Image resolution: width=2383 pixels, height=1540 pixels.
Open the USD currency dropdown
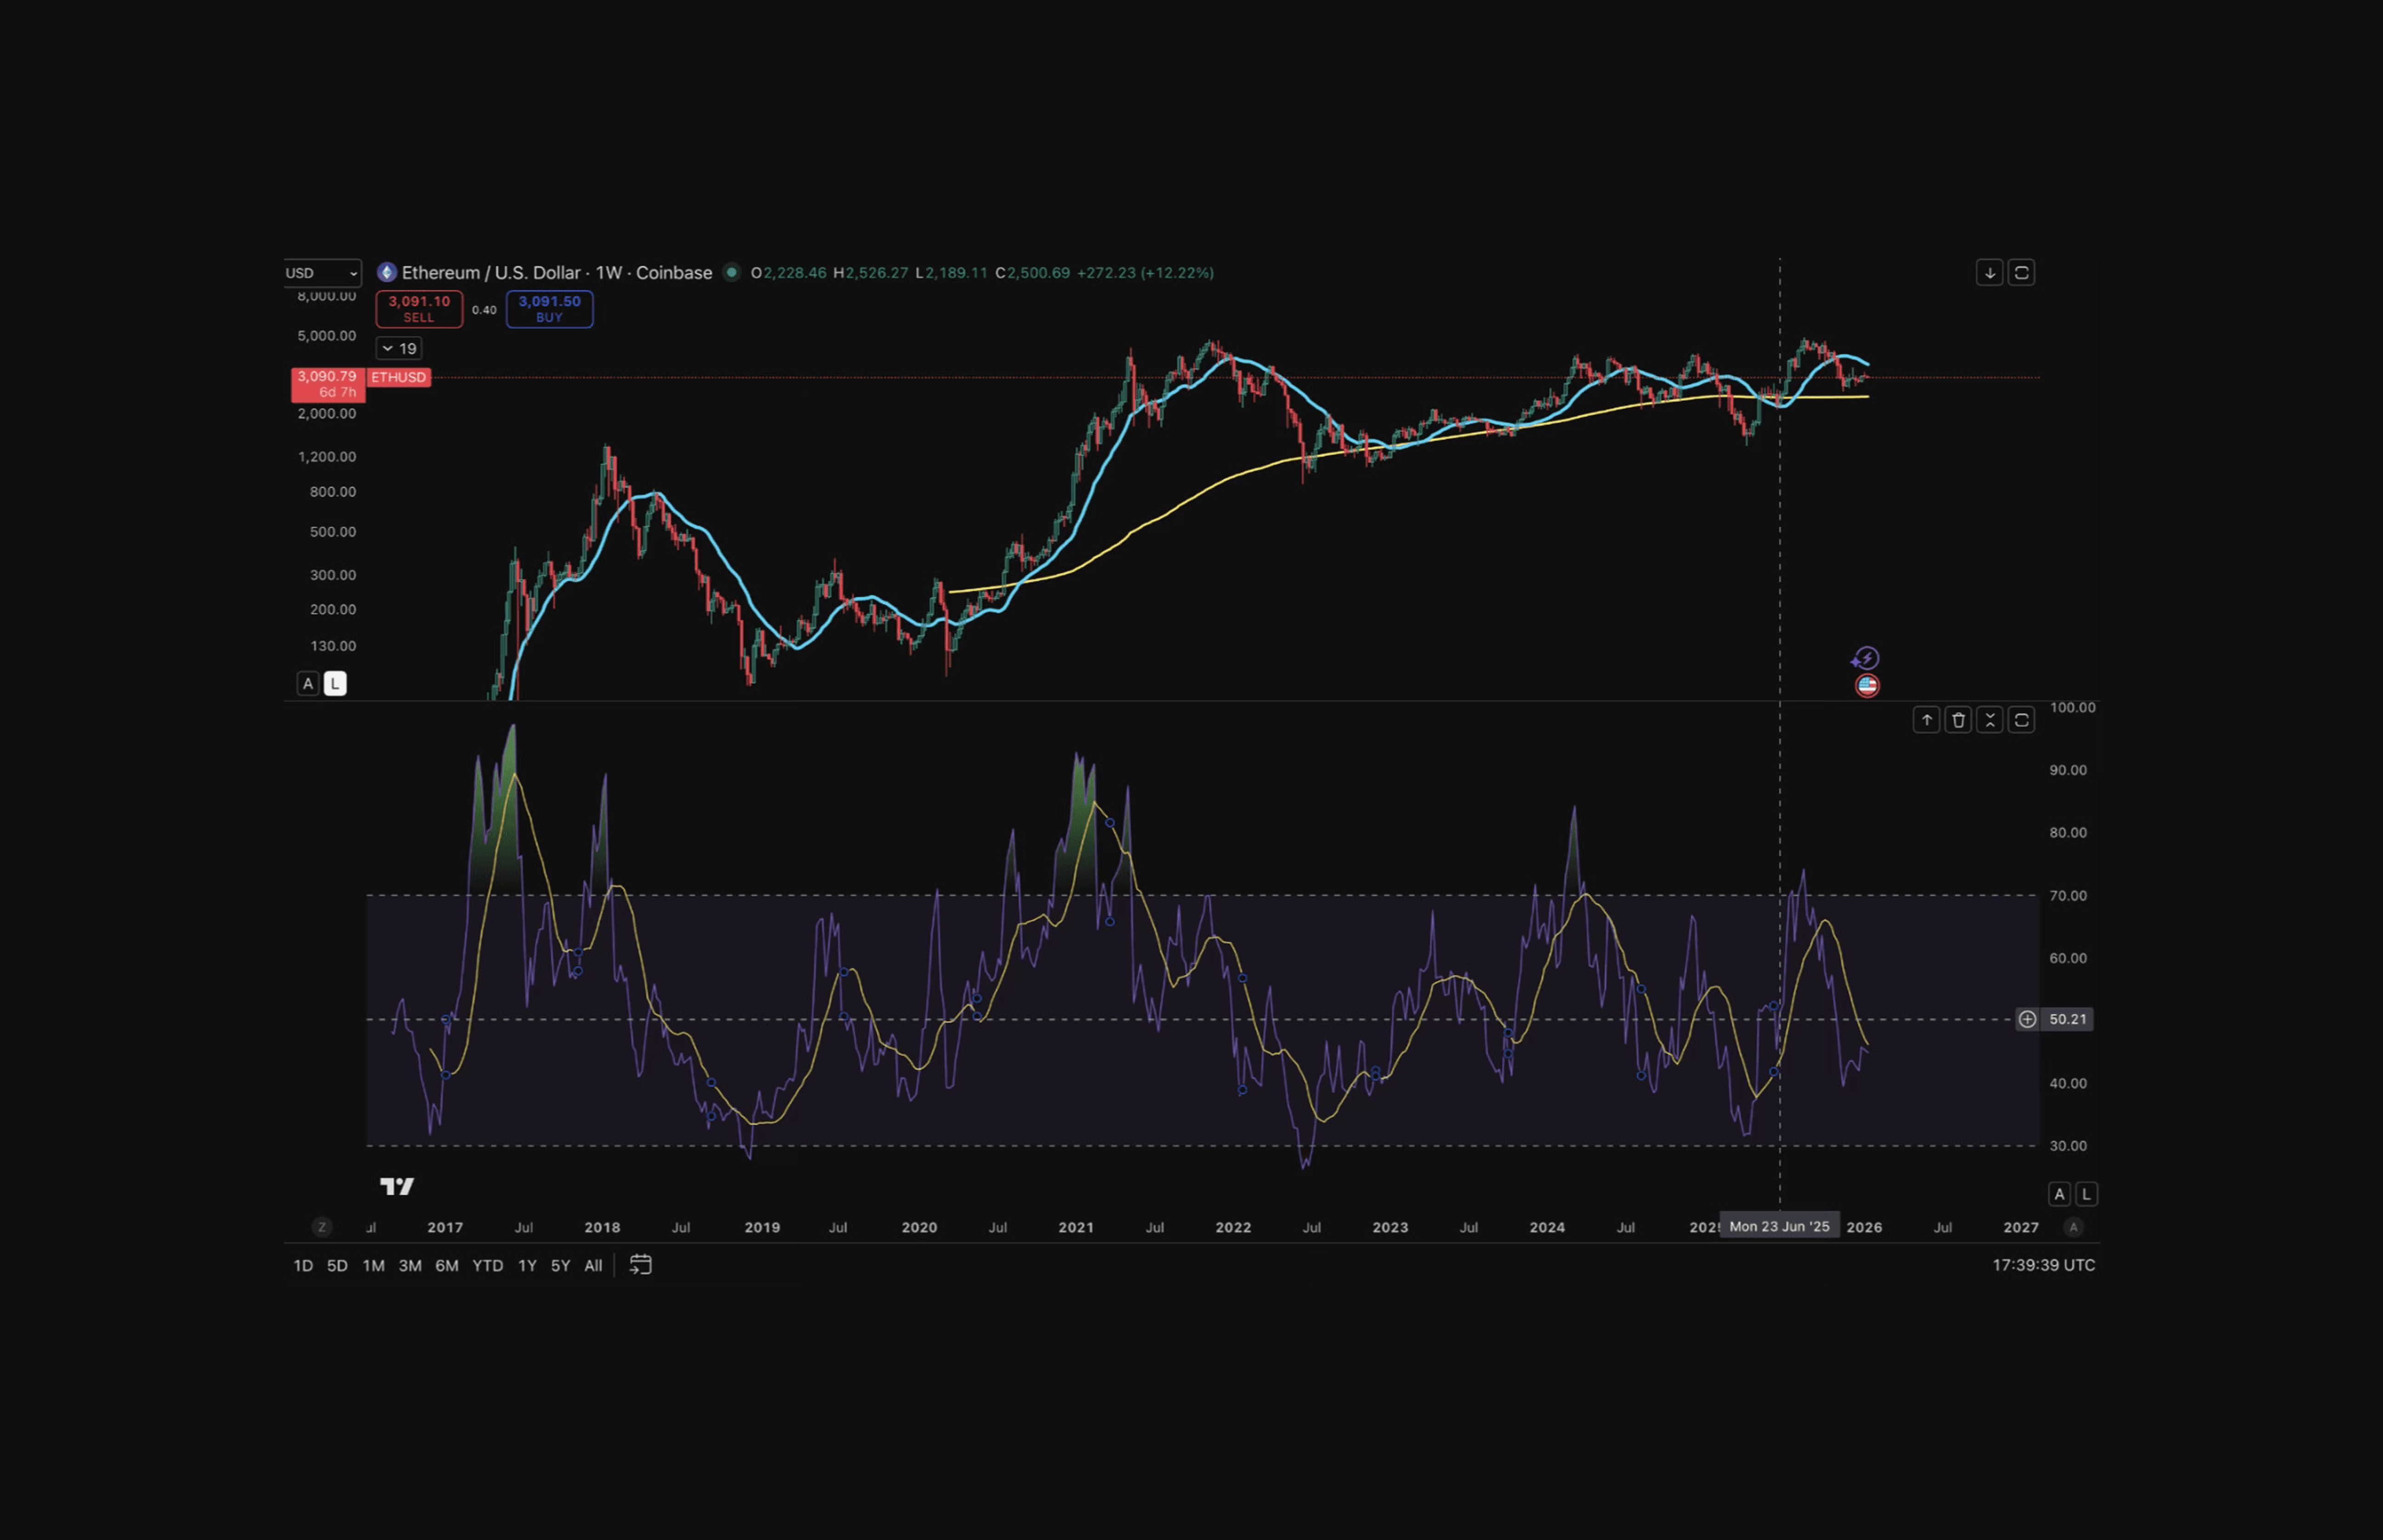point(322,273)
